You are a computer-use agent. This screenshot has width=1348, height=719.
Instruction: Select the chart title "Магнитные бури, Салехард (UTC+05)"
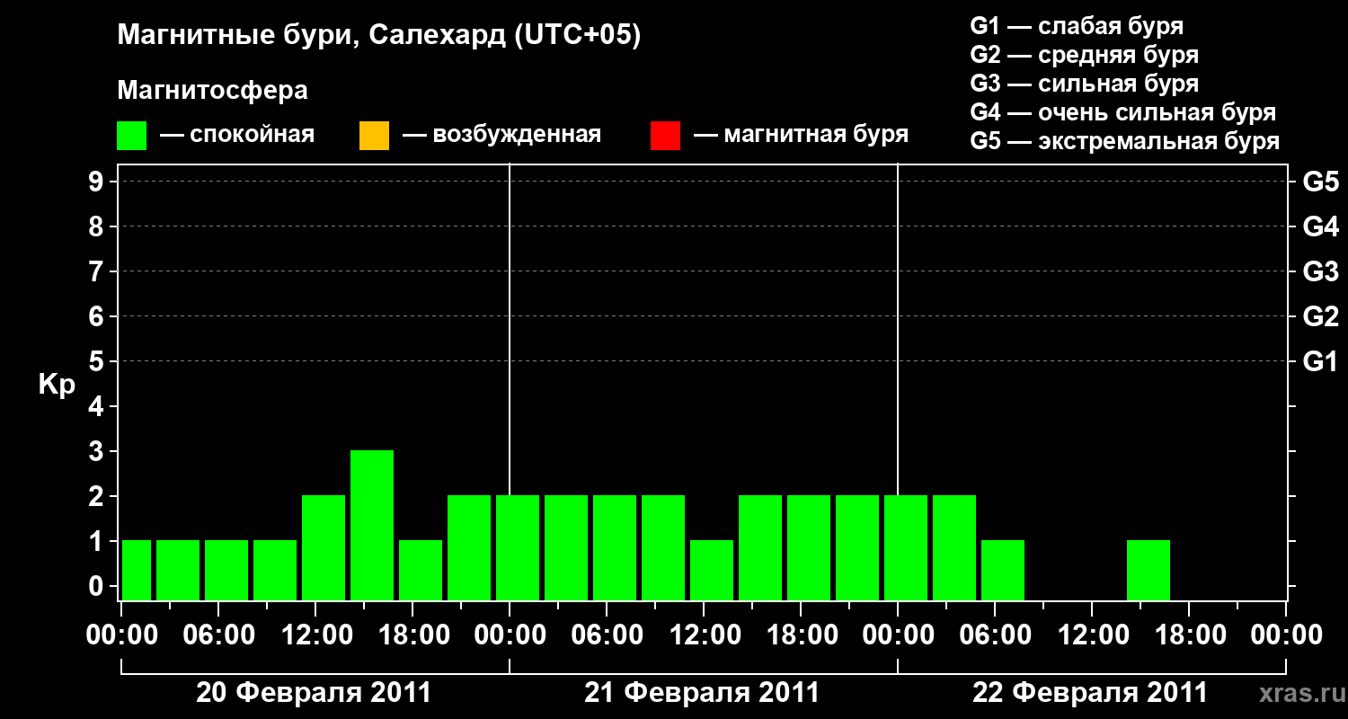coord(379,36)
